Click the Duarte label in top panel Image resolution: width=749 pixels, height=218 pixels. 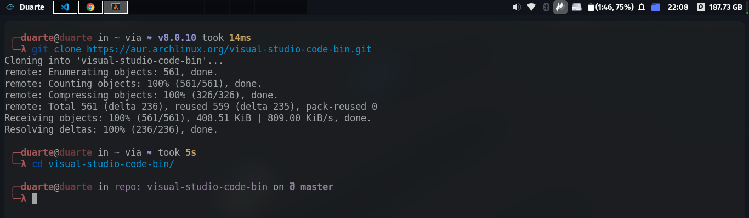pos(32,7)
